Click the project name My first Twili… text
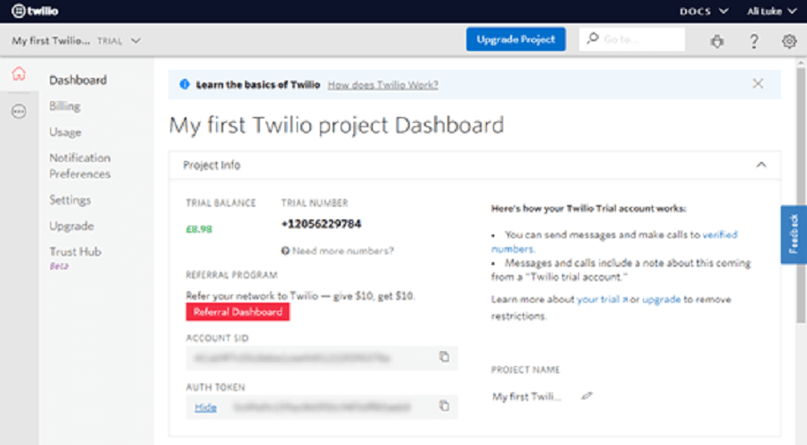Screen dimensions: 807x445 (526, 396)
